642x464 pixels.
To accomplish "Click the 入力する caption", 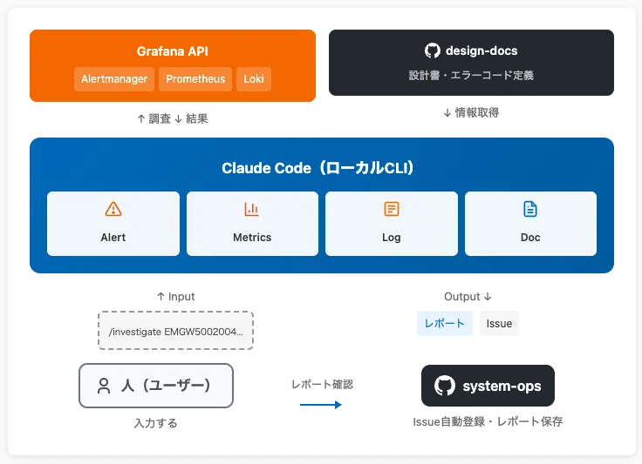I will [155, 423].
